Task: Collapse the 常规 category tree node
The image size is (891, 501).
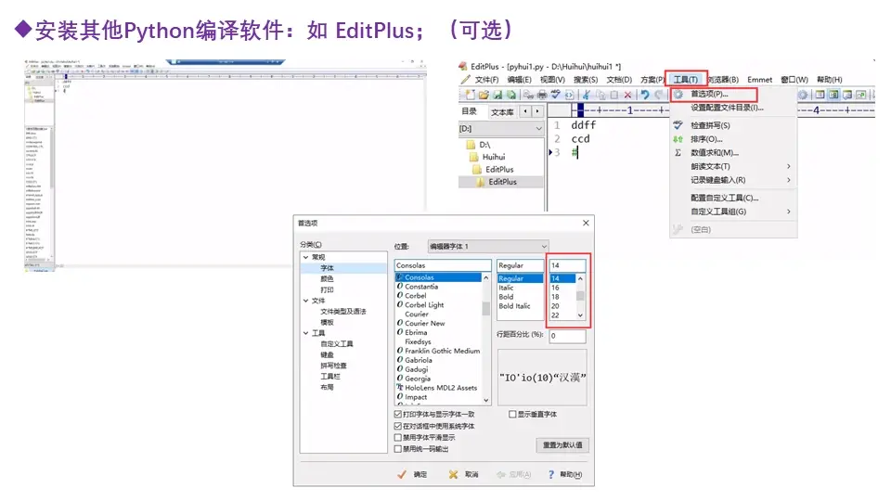Action: pos(305,257)
